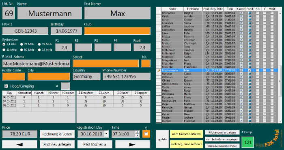Select the 50 MHz radio option
The image size is (284, 150).
click(22, 50)
